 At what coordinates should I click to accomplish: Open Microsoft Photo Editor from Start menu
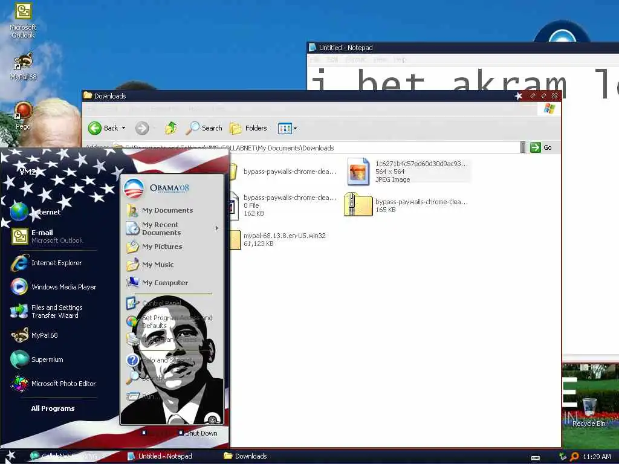click(x=54, y=384)
